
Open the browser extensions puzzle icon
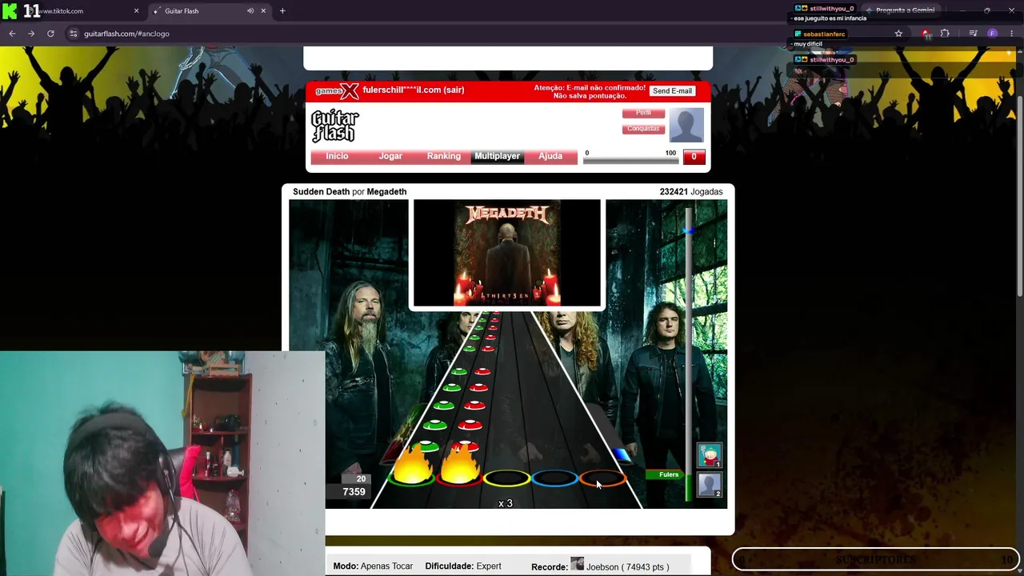coord(945,34)
